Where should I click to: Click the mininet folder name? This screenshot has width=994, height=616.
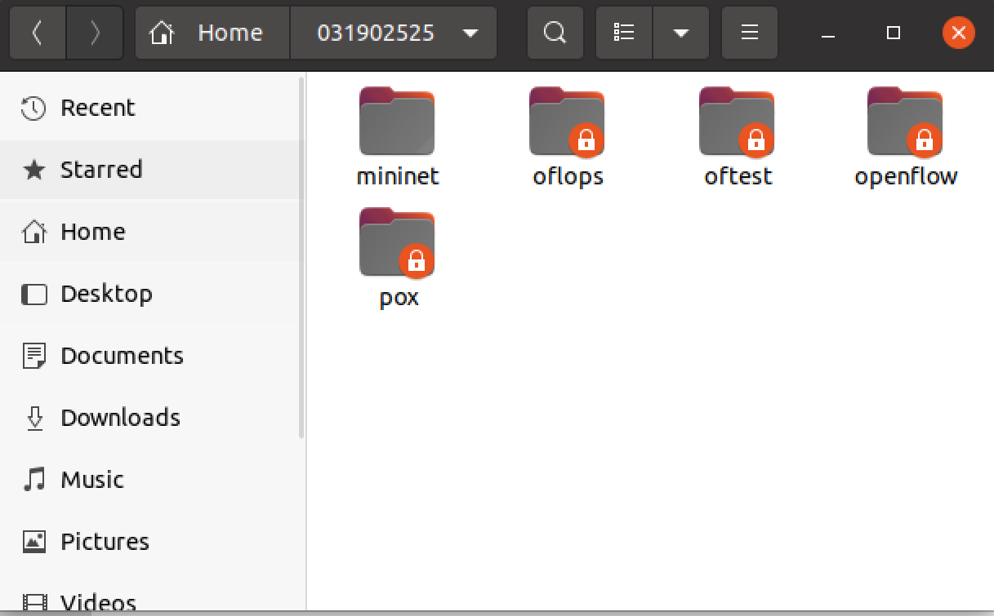pyautogui.click(x=398, y=176)
